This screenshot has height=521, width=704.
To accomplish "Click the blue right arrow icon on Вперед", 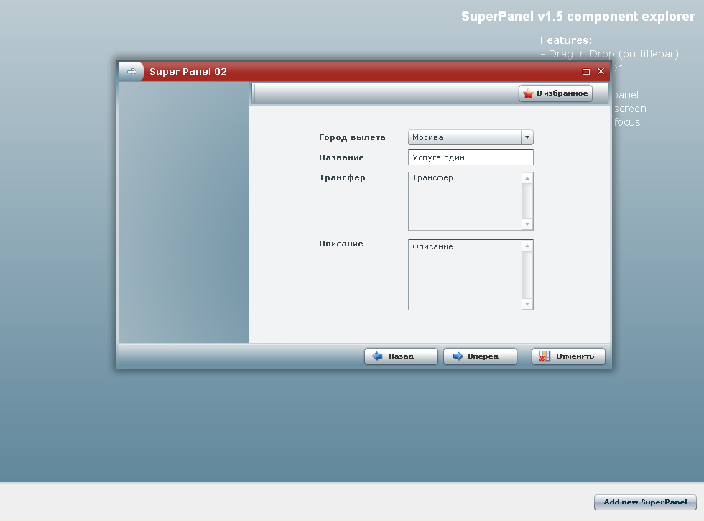I will [x=458, y=356].
